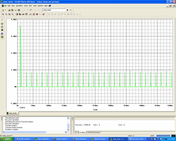Switch to PSpice Application taskbar item

coord(43,139)
